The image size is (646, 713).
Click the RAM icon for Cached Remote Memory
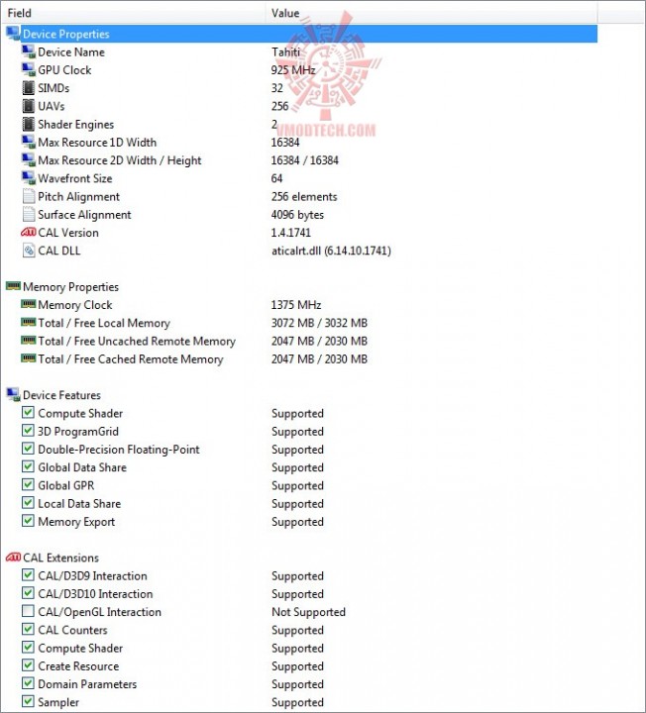(28, 358)
